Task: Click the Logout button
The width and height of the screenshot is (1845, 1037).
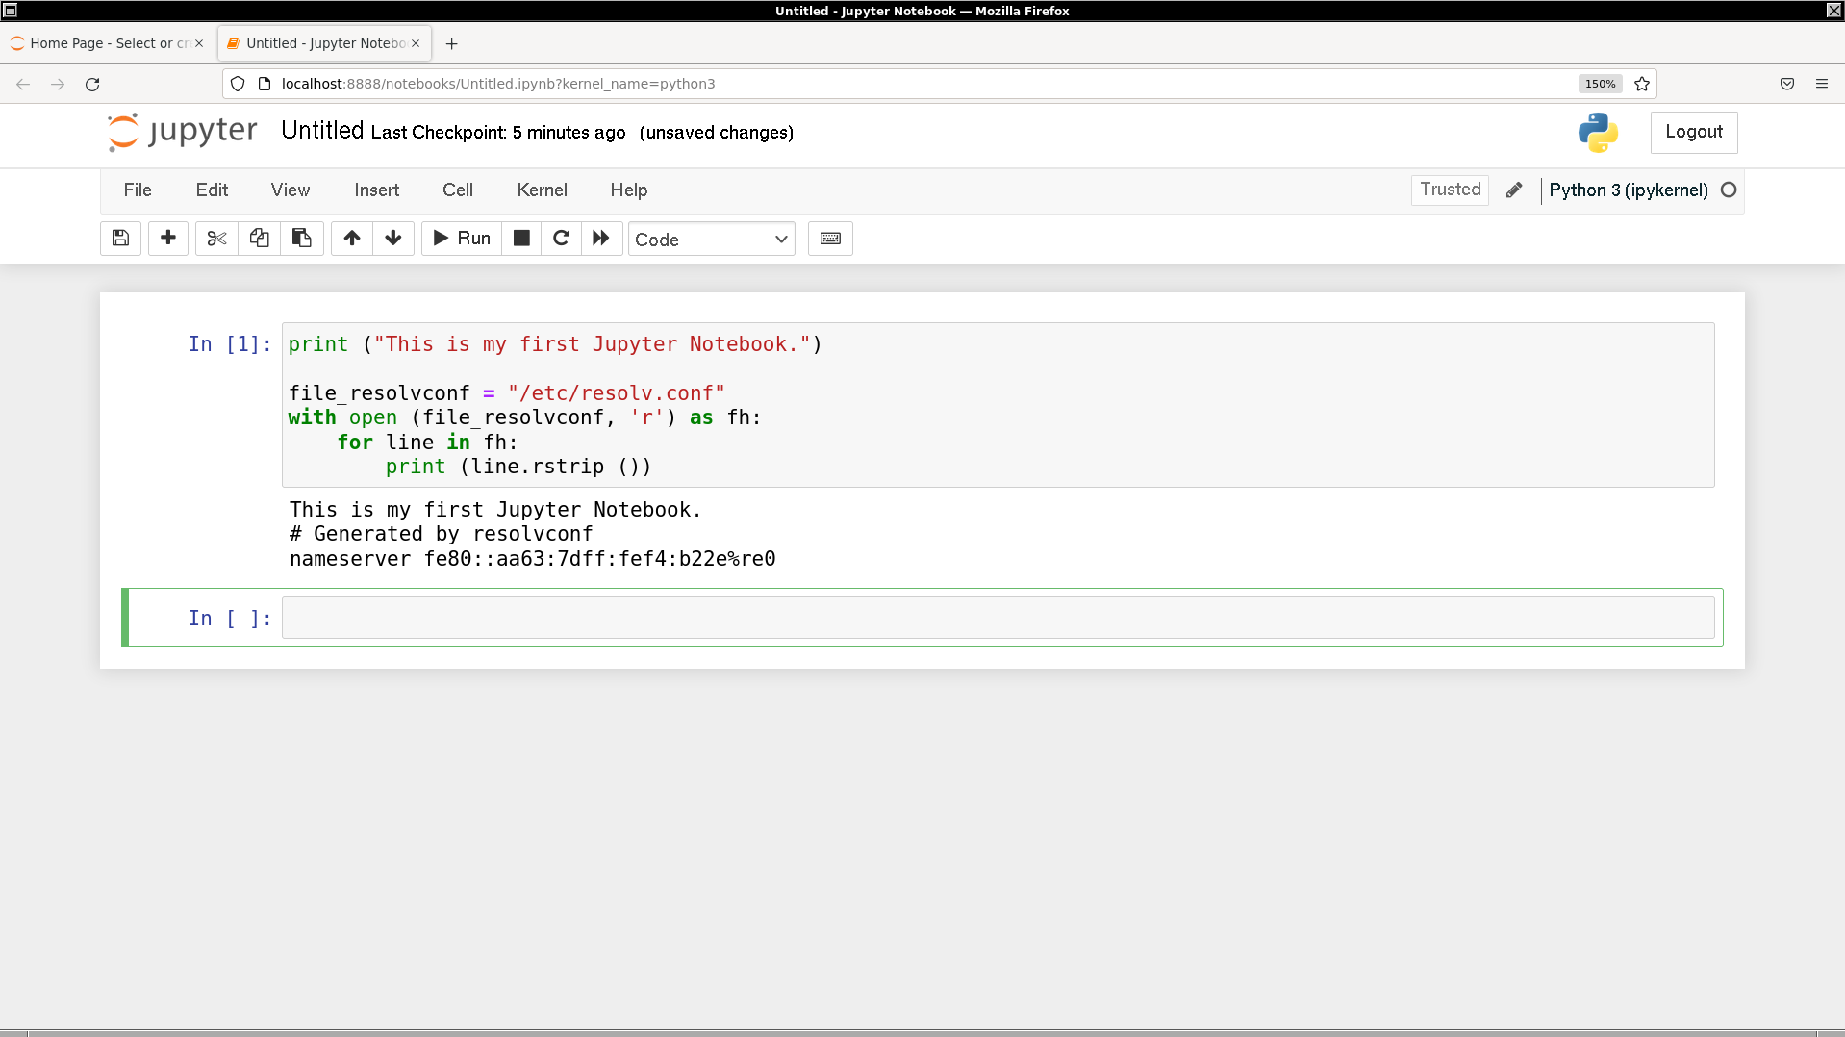Action: (1693, 132)
